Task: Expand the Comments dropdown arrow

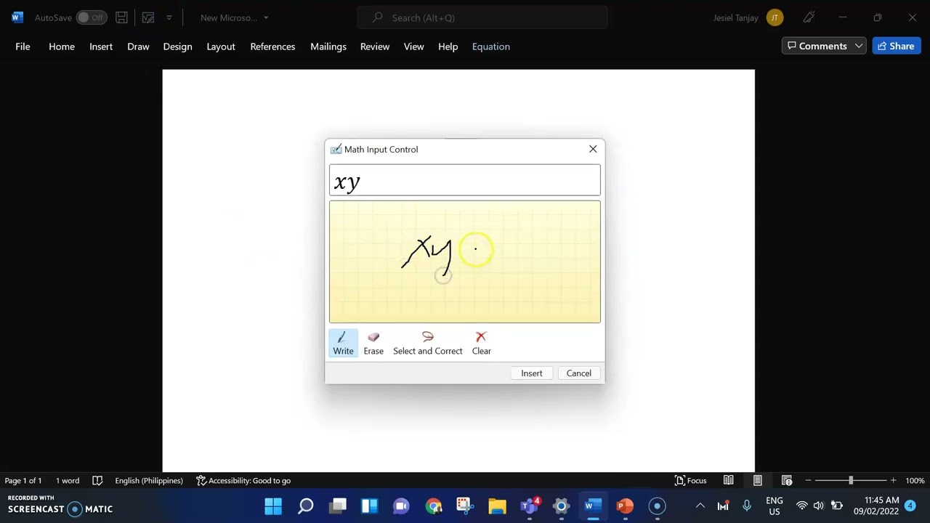Action: [859, 46]
